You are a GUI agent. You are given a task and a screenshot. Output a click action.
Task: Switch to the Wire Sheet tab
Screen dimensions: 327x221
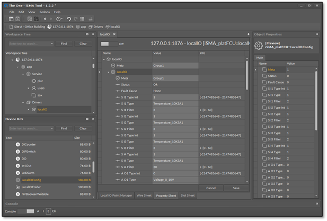[x=144, y=196]
